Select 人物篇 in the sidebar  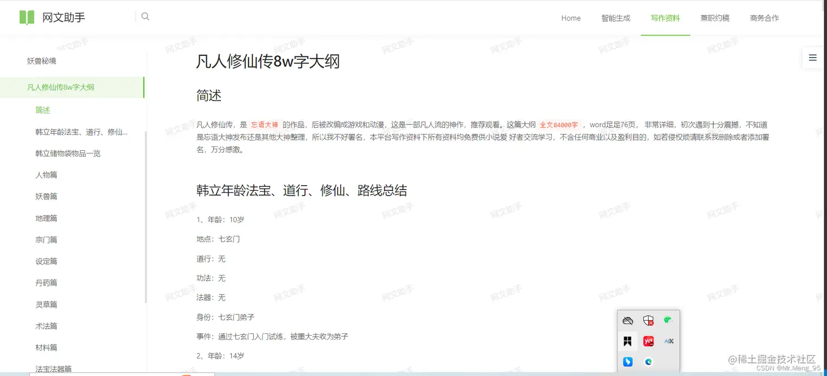46,174
